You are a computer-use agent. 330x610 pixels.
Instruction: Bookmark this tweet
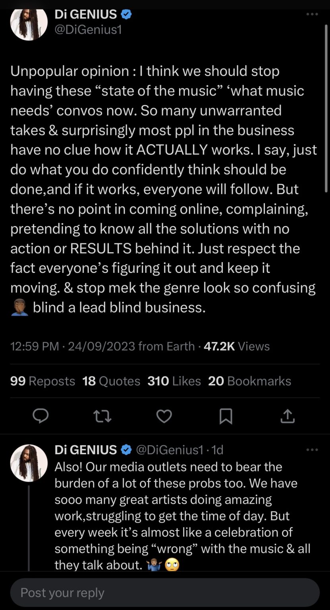[x=226, y=416]
